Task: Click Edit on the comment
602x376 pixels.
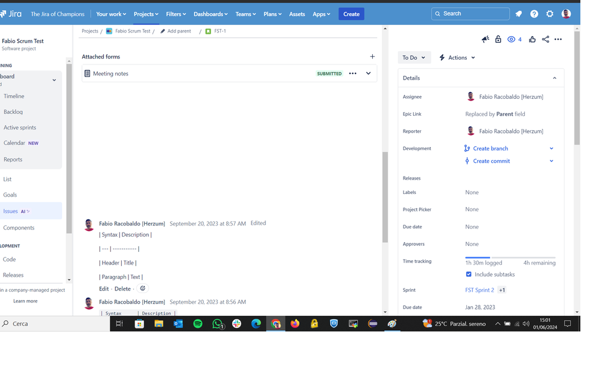Action: click(x=104, y=289)
